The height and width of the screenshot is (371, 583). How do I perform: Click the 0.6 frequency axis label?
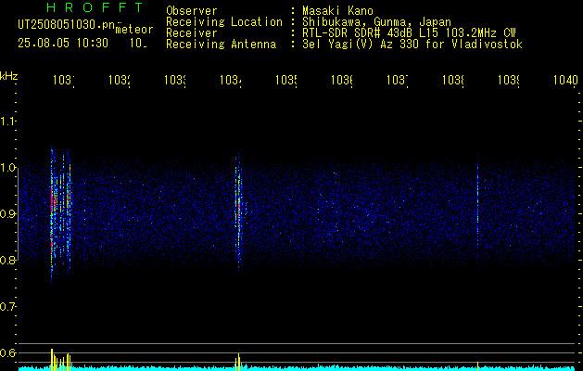coord(8,352)
